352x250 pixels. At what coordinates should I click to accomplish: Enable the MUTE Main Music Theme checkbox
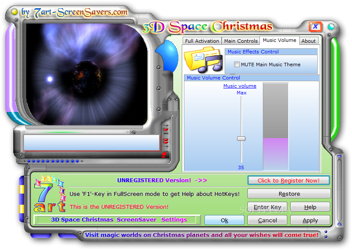(x=237, y=65)
